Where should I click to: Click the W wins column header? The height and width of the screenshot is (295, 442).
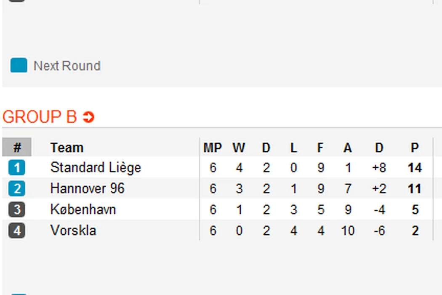point(239,147)
